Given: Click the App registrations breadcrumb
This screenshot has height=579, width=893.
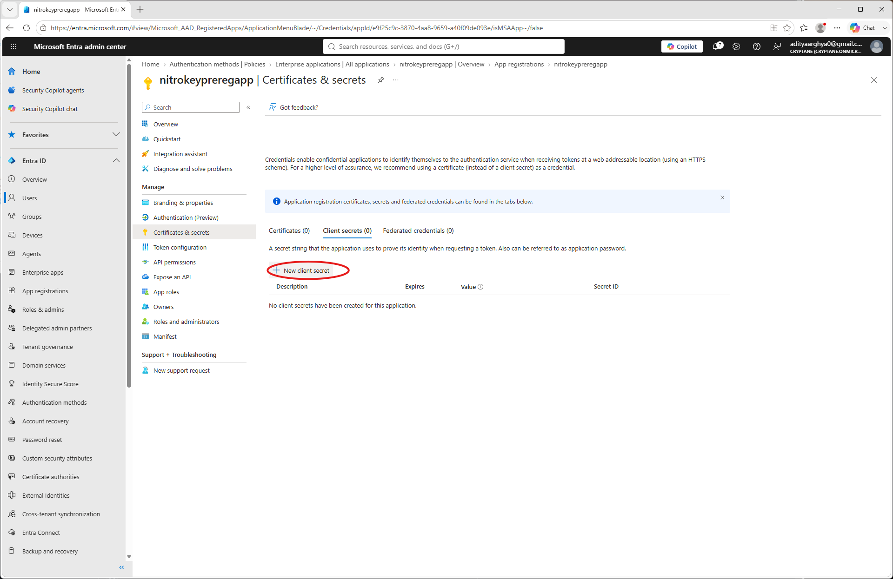Looking at the screenshot, I should pyautogui.click(x=519, y=64).
